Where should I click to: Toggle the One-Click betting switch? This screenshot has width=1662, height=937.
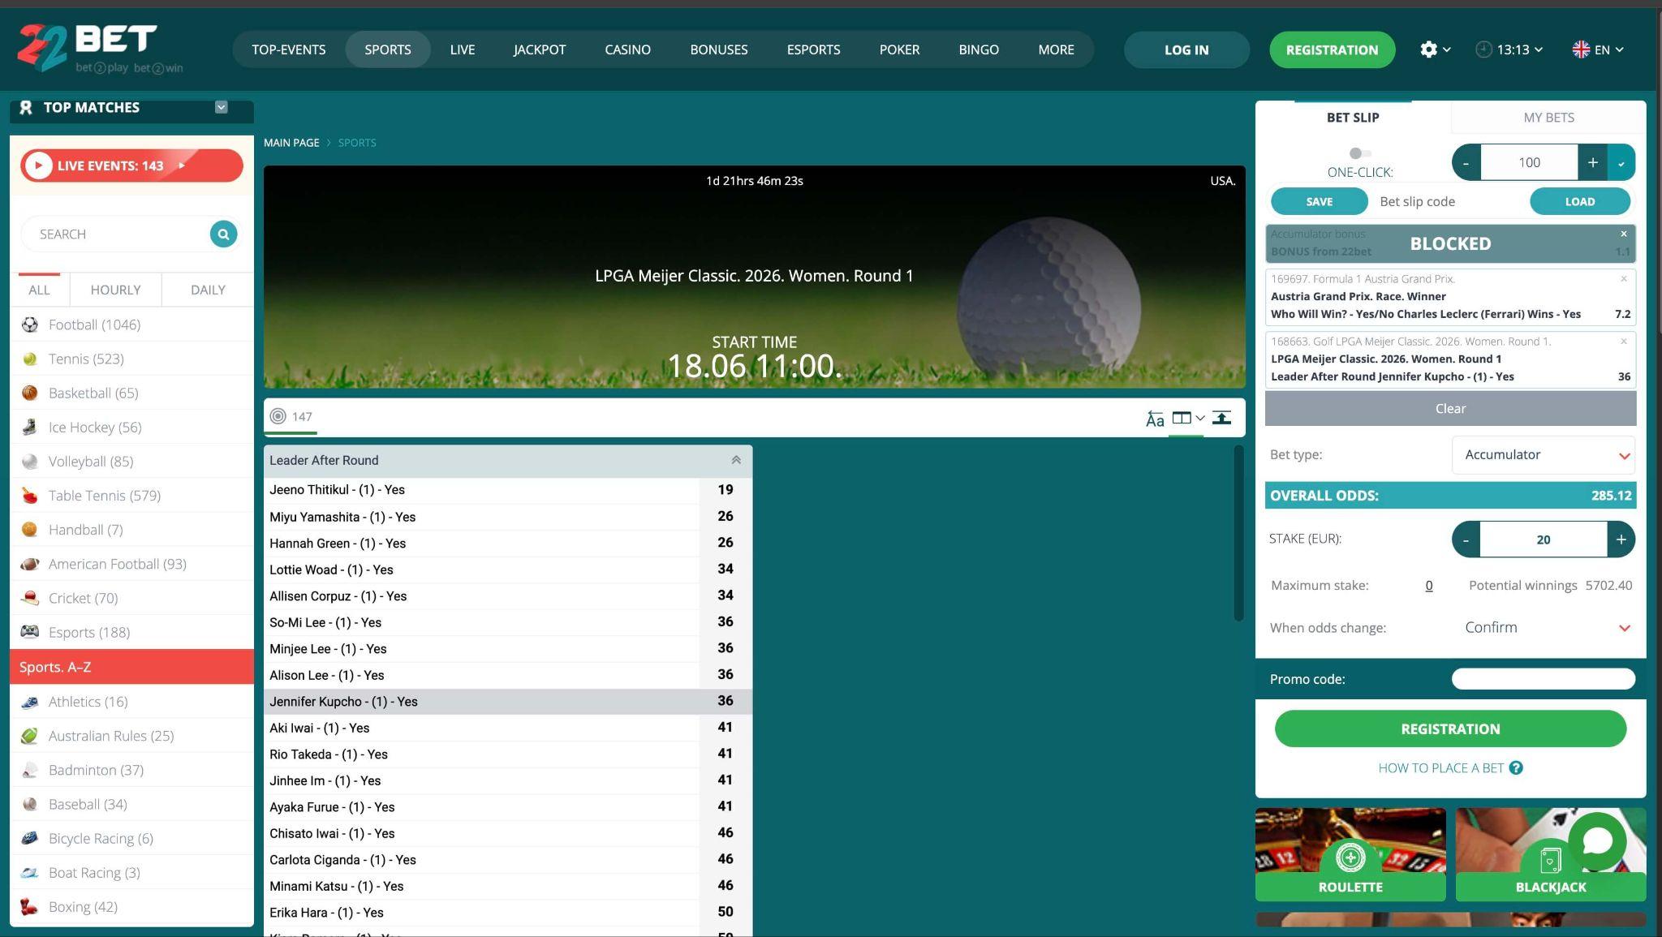coord(1360,153)
